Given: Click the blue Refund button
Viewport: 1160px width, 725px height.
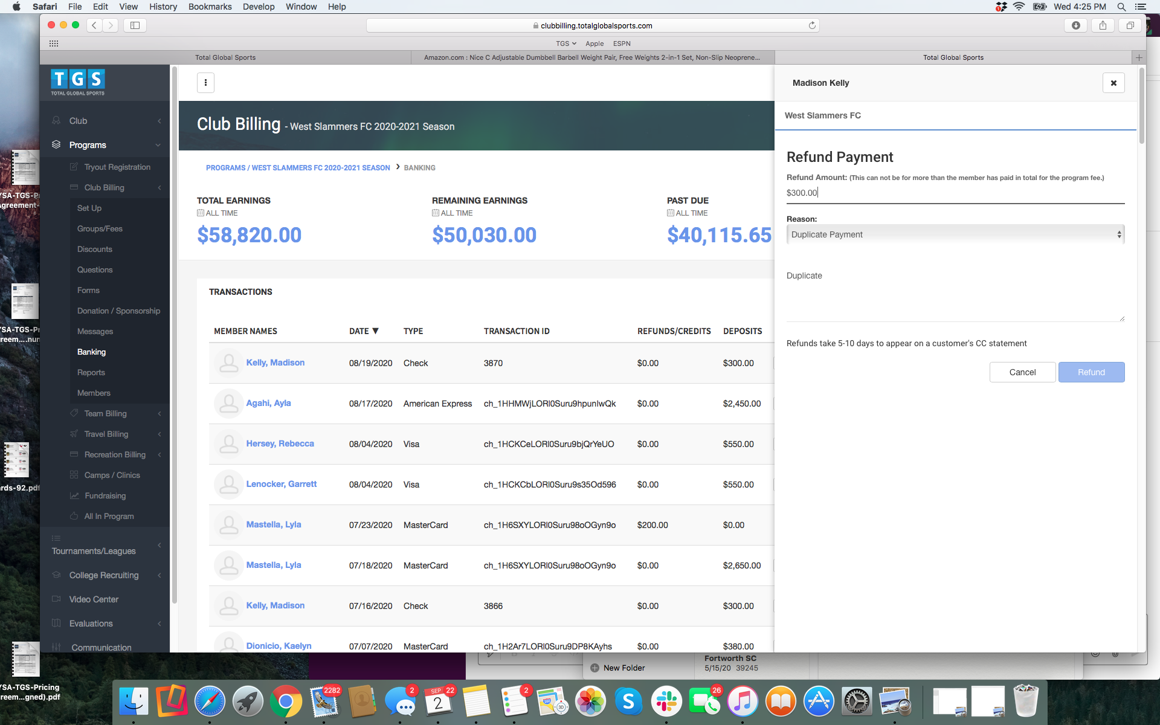Looking at the screenshot, I should [x=1091, y=372].
